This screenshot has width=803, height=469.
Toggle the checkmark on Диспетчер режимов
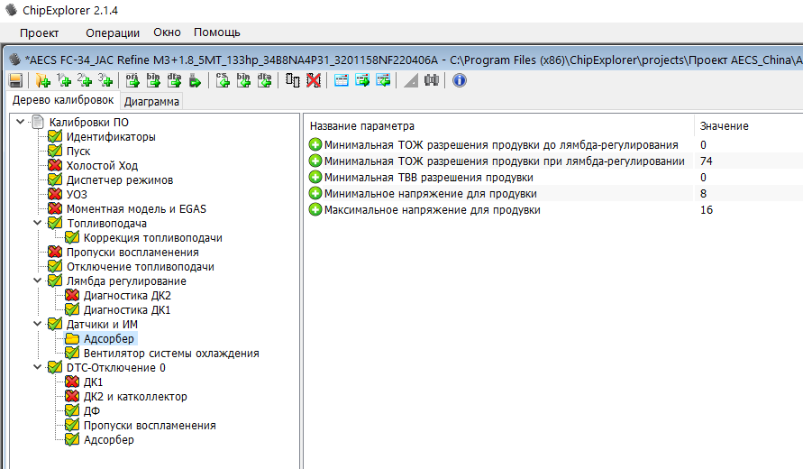coord(55,180)
